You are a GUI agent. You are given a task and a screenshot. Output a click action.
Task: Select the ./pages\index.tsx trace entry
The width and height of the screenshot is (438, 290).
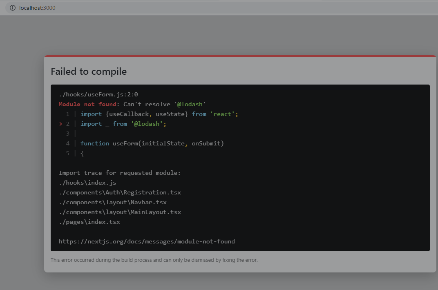pos(89,222)
